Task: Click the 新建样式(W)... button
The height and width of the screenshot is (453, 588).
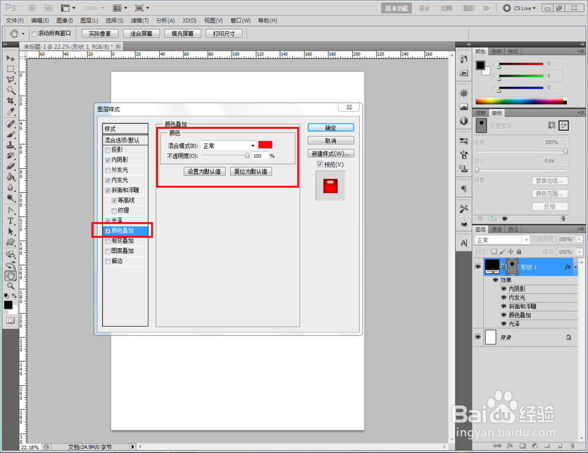Action: (x=330, y=154)
